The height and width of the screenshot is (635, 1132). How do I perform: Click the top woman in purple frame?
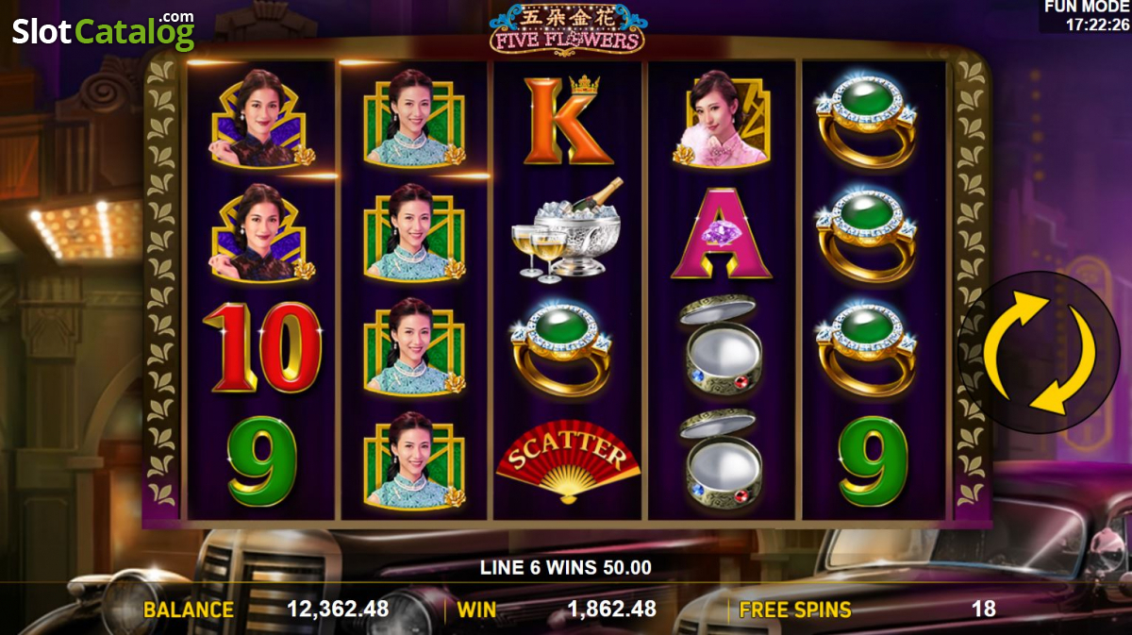263,118
